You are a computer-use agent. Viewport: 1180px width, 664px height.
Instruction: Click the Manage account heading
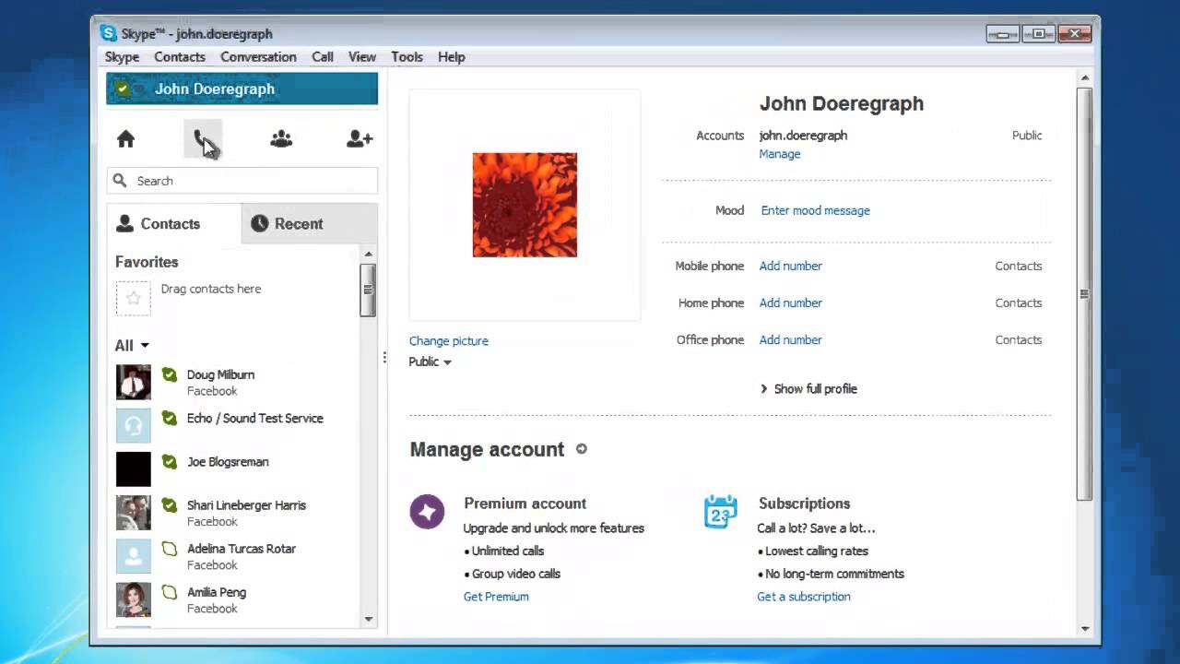click(487, 449)
